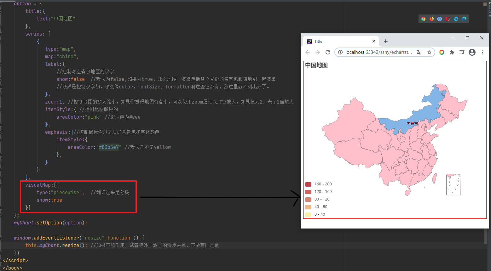Open the media control playlist icon
The image size is (491, 271).
(462, 52)
